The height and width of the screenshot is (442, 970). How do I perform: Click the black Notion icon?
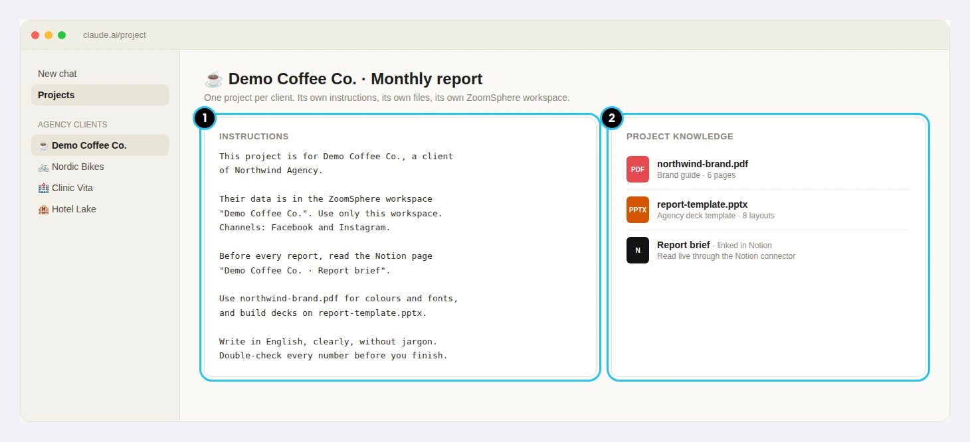pyautogui.click(x=638, y=250)
